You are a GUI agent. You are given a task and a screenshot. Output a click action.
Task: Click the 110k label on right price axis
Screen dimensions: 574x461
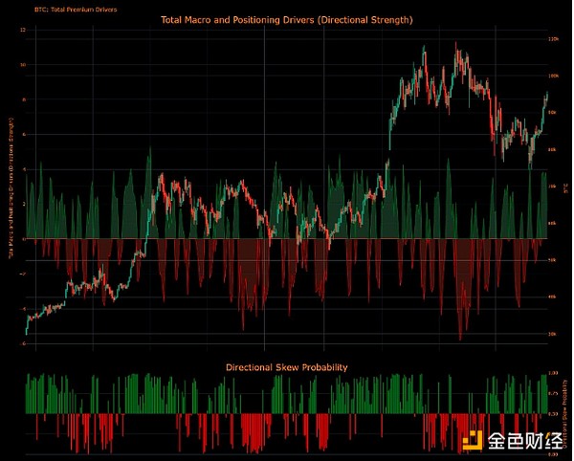click(553, 39)
